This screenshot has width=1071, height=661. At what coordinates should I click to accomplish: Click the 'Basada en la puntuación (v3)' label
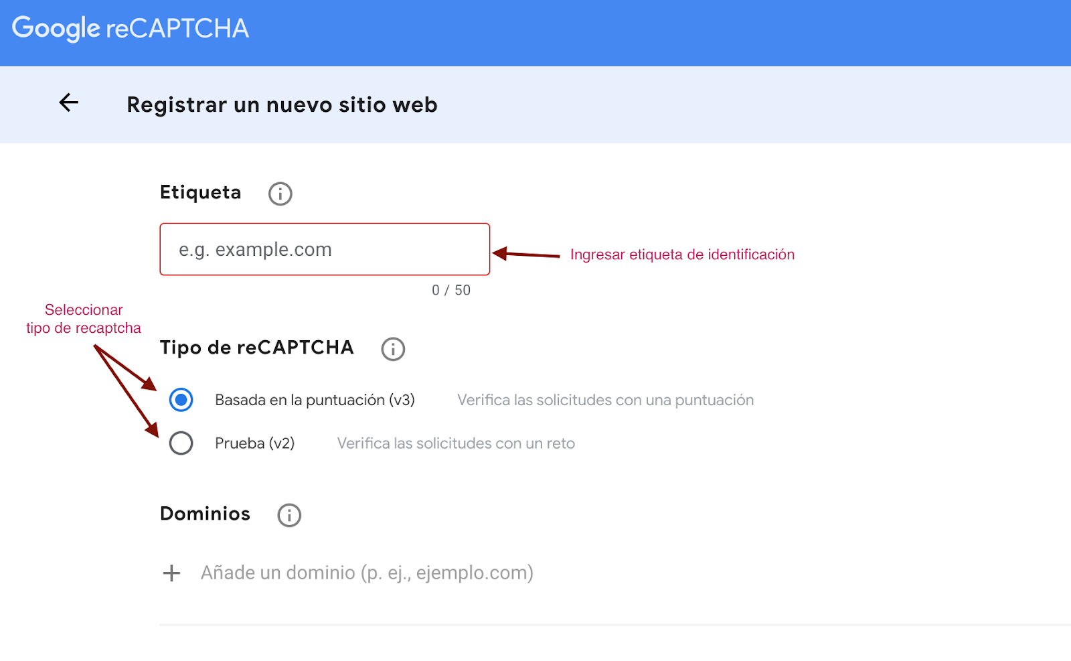(x=315, y=400)
